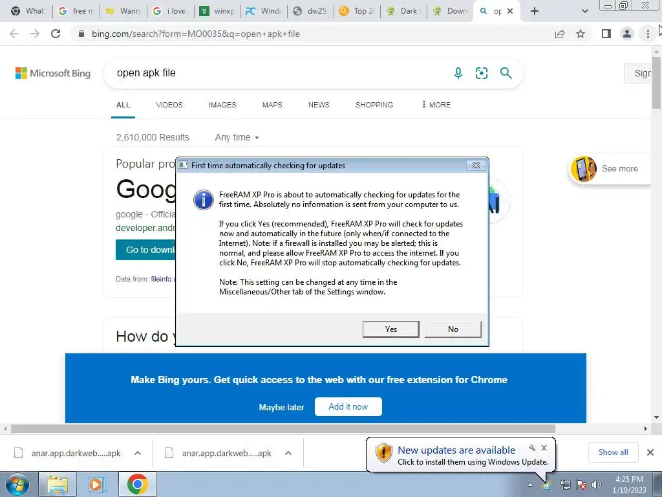Close the downloads bar

tap(650, 452)
